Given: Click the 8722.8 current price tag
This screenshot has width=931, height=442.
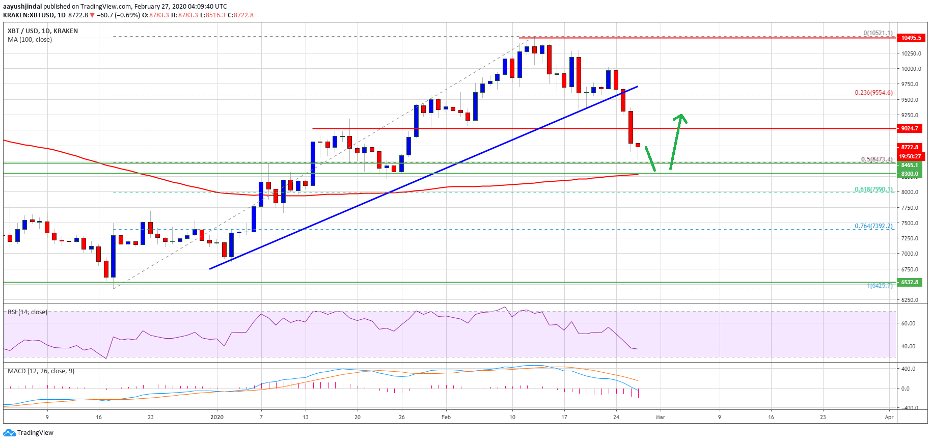Looking at the screenshot, I should point(910,147).
